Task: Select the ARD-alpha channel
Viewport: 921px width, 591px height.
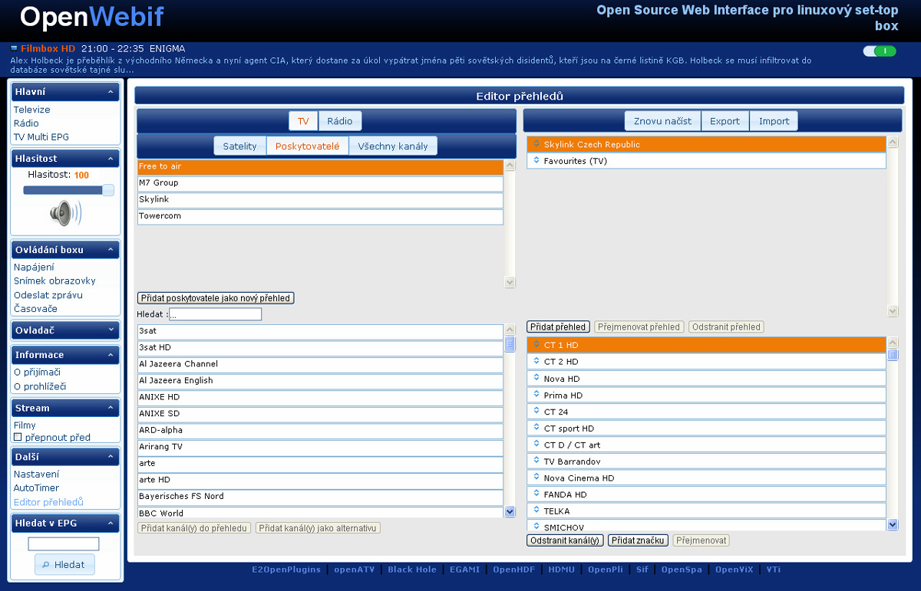Action: pos(320,431)
